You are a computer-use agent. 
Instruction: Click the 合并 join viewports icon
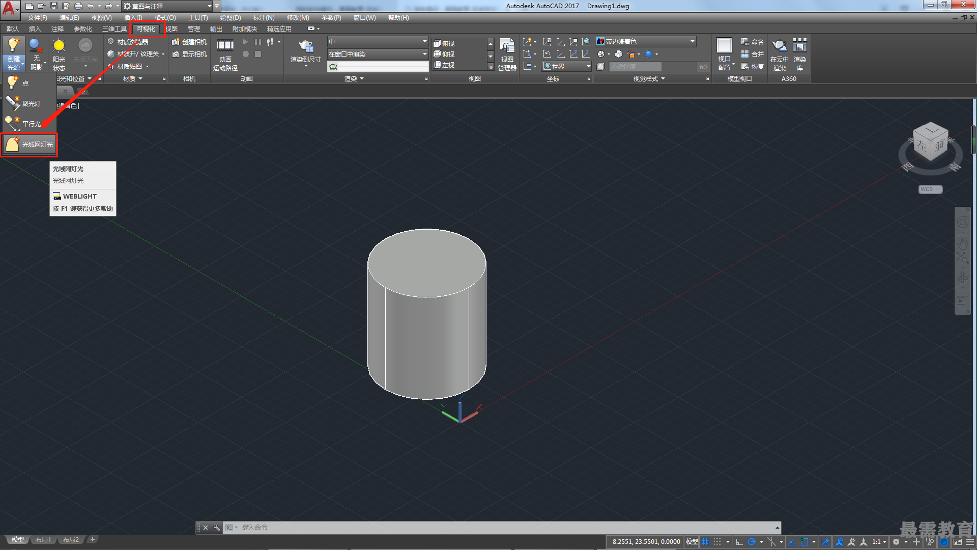pyautogui.click(x=744, y=54)
